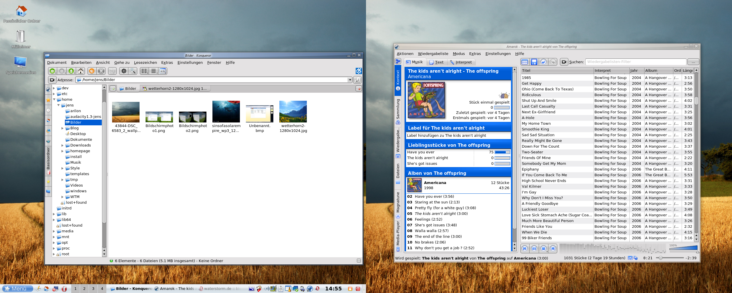Click the ... button beside the playlist filter
The image size is (732, 293).
click(694, 62)
